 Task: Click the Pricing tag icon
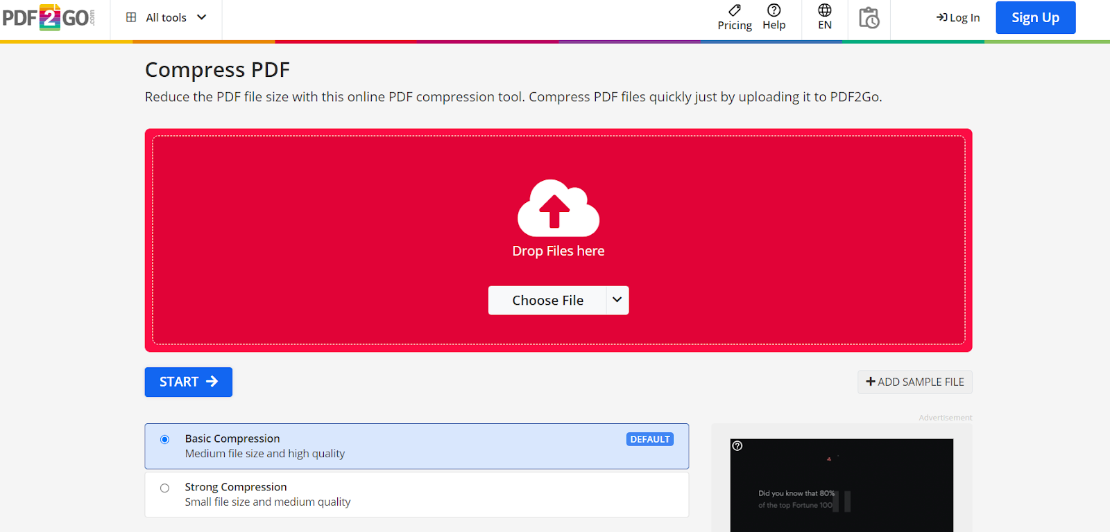[735, 10]
